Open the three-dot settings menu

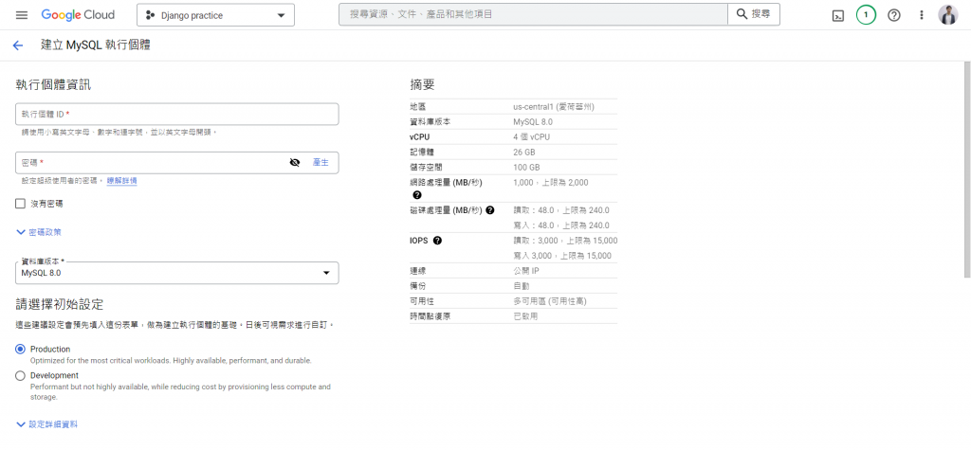[x=922, y=15]
